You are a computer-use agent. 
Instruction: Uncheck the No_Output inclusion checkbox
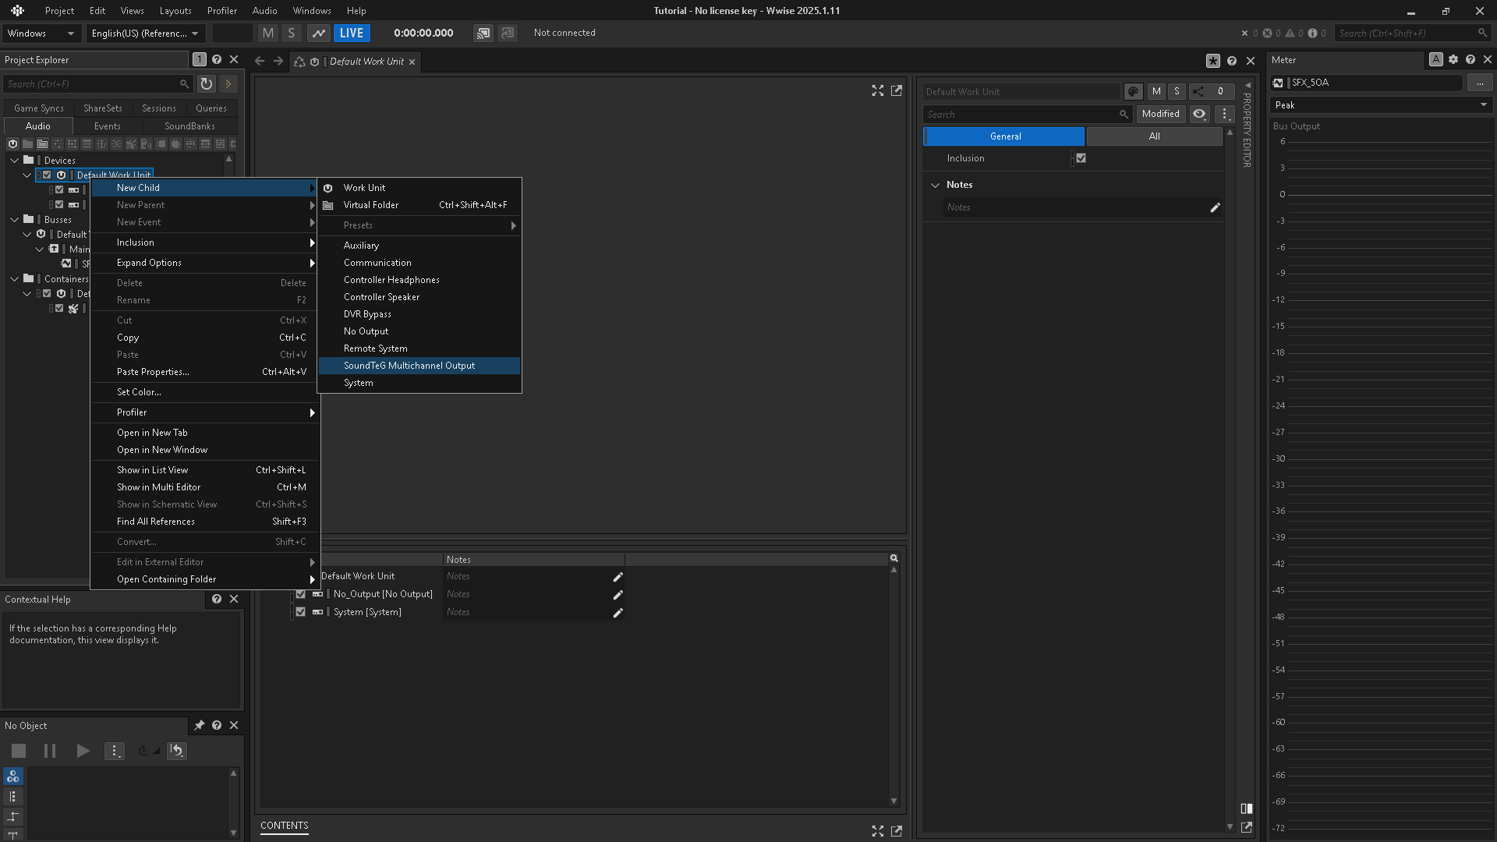(300, 594)
